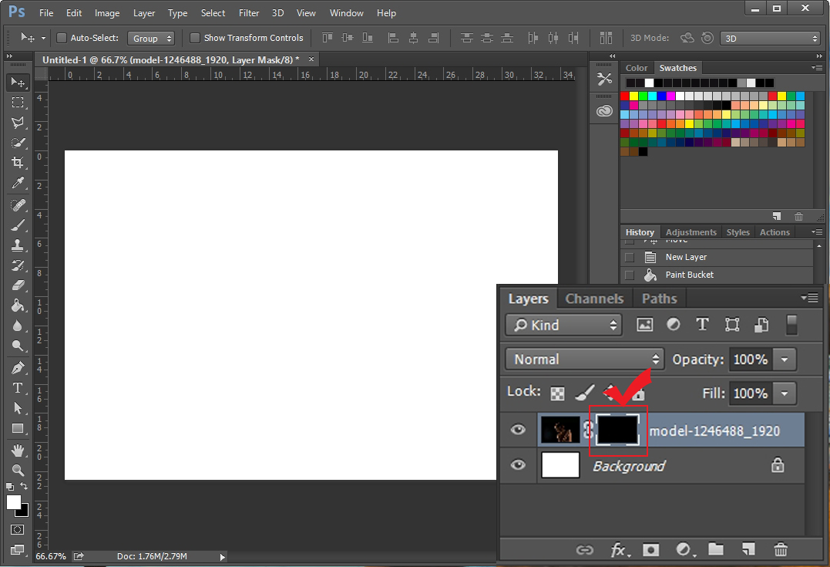830x567 pixels.
Task: Select the Polygonal Lasso tool
Action: tap(18, 123)
